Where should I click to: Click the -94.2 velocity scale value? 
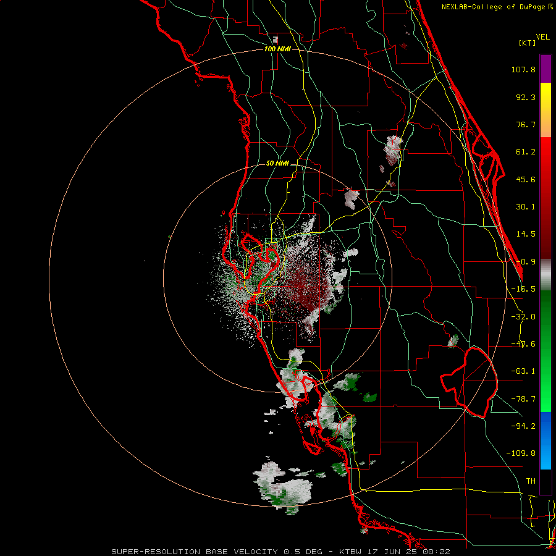click(x=523, y=426)
